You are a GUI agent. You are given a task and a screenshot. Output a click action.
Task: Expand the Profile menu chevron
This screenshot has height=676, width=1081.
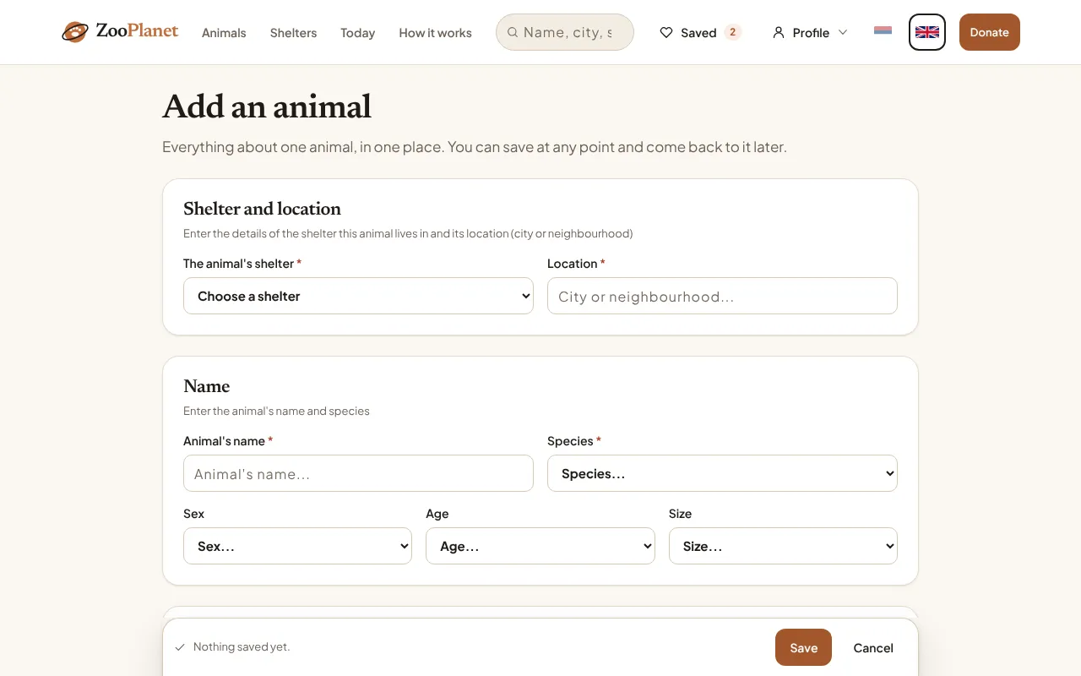click(843, 32)
